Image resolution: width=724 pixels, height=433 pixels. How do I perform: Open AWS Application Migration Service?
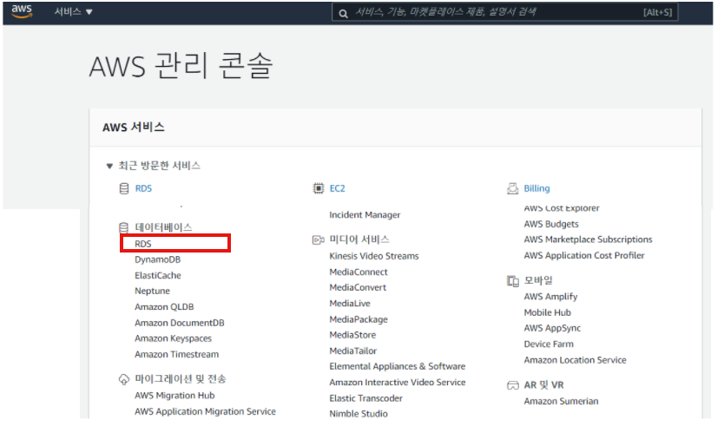[x=205, y=411]
